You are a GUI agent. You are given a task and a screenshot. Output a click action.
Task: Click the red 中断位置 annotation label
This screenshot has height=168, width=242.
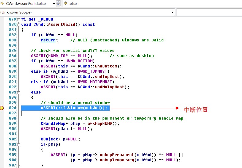[x=196, y=109]
